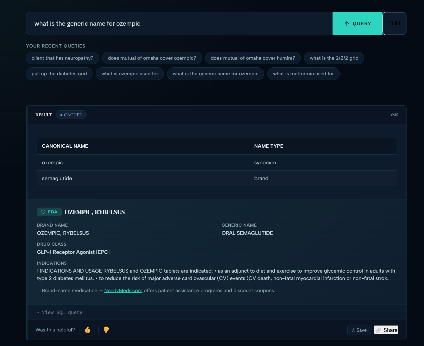Select recent query 'does mutual of omaha cover humira?'
Screen dimensions: 424x346
pos(253,58)
